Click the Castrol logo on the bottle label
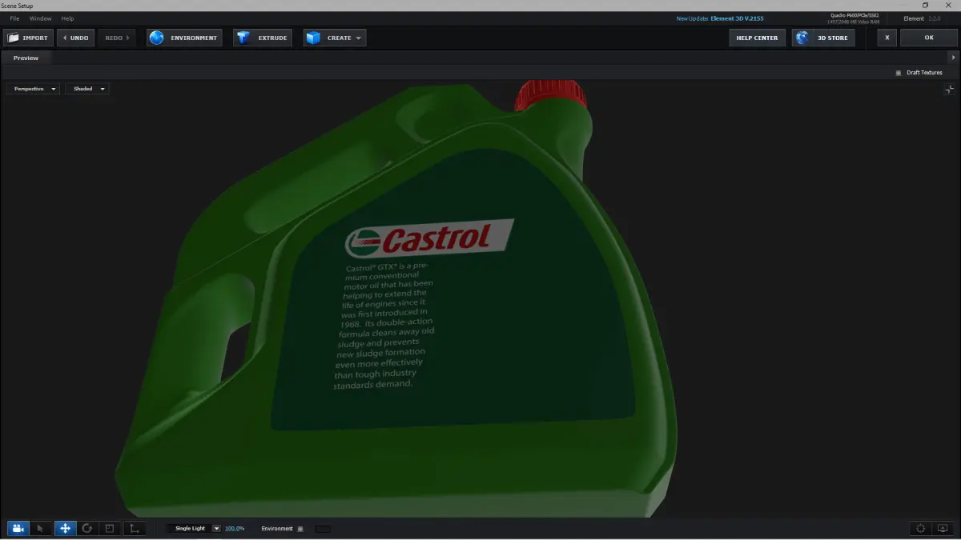Viewport: 961px width, 540px height. click(429, 238)
